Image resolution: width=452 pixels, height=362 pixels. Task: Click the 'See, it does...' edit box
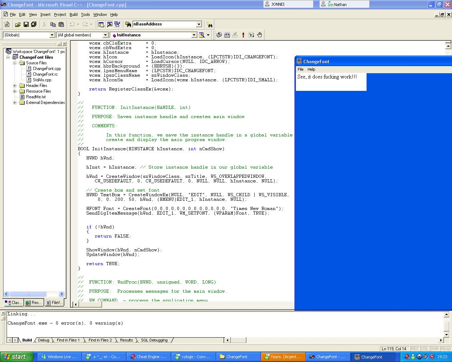331,82
